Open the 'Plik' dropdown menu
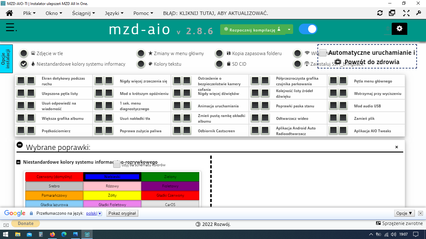426x239 pixels. (x=29, y=13)
